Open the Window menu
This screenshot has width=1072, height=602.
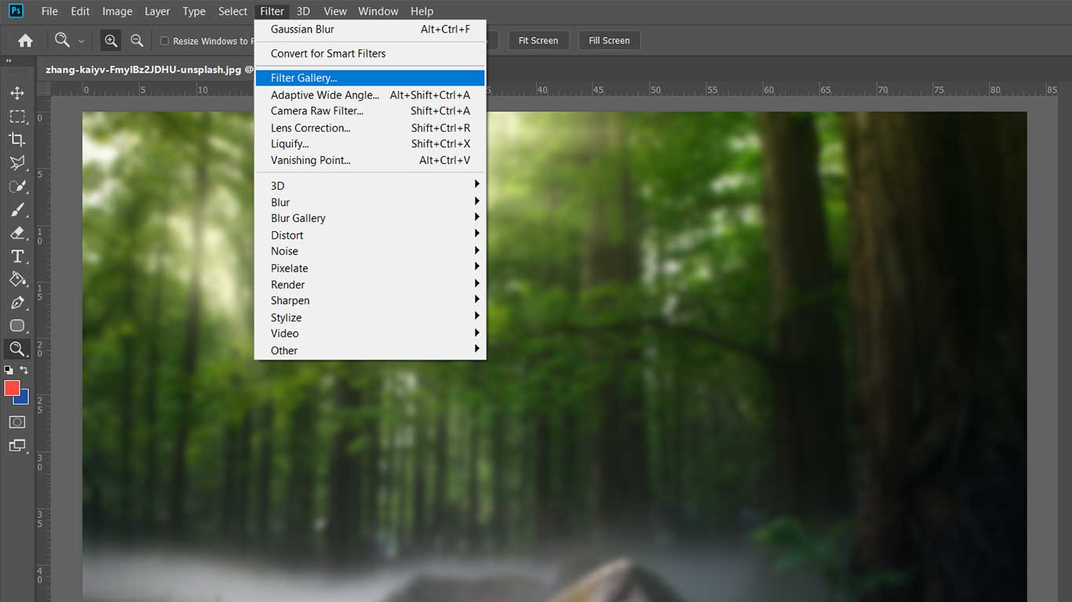click(x=378, y=11)
